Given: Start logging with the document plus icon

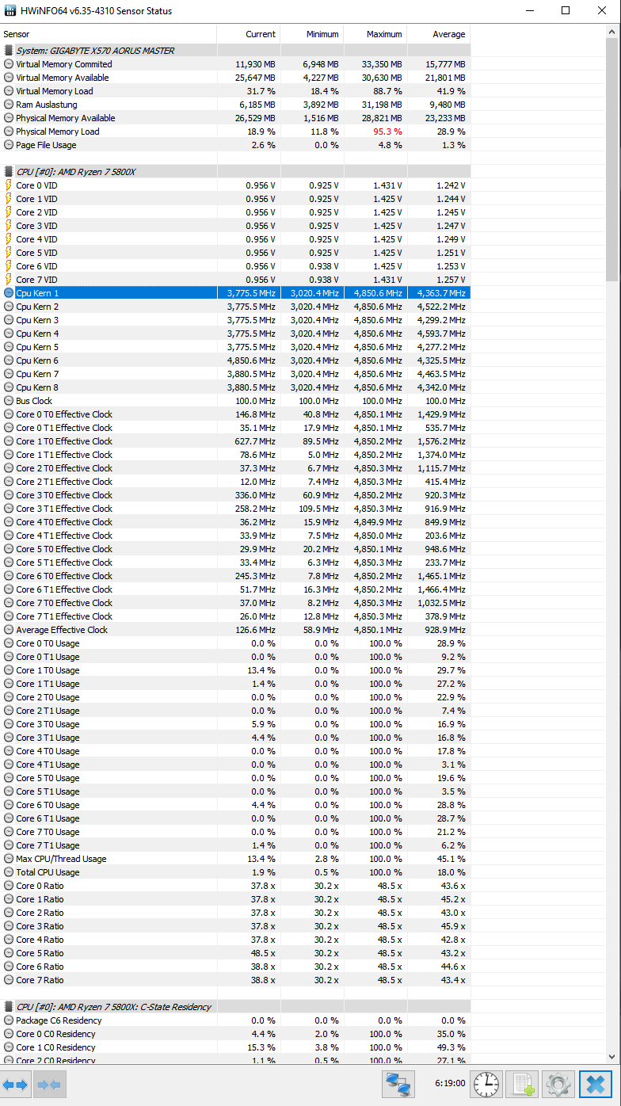Looking at the screenshot, I should (x=522, y=1083).
